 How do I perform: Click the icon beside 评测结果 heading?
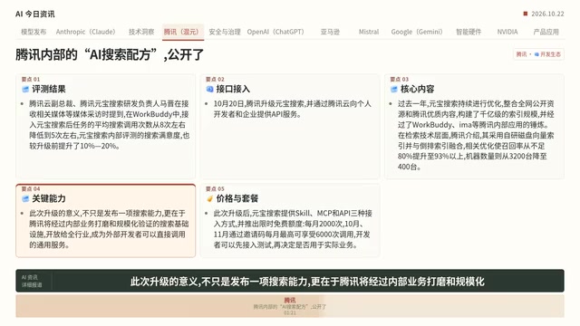(x=25, y=89)
